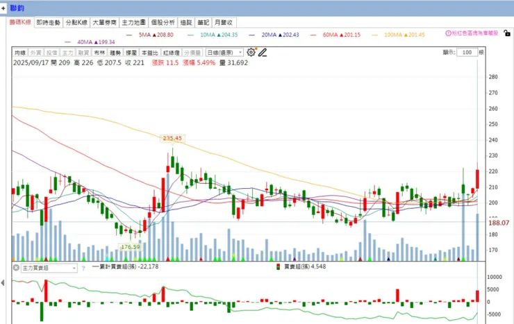Switch to the 筆記 tab
The width and height of the screenshot is (514, 324).
click(x=204, y=23)
